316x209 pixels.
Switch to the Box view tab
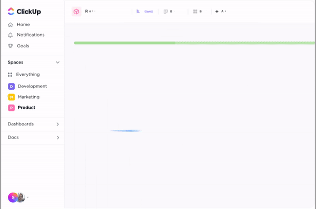click(197, 12)
